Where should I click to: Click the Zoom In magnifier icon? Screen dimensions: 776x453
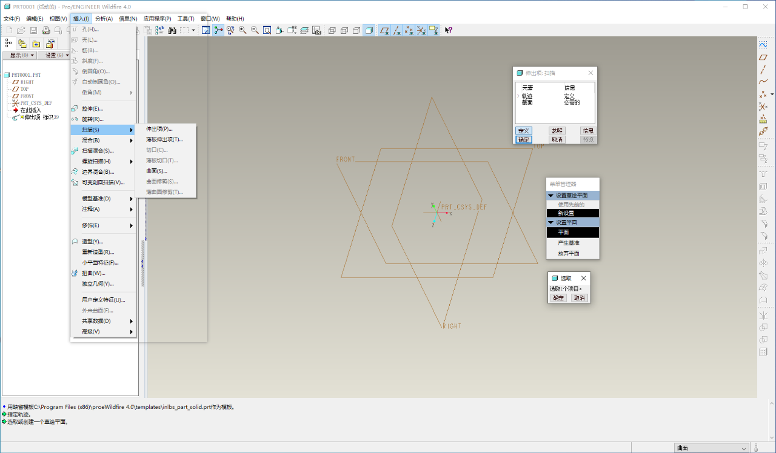(x=242, y=30)
